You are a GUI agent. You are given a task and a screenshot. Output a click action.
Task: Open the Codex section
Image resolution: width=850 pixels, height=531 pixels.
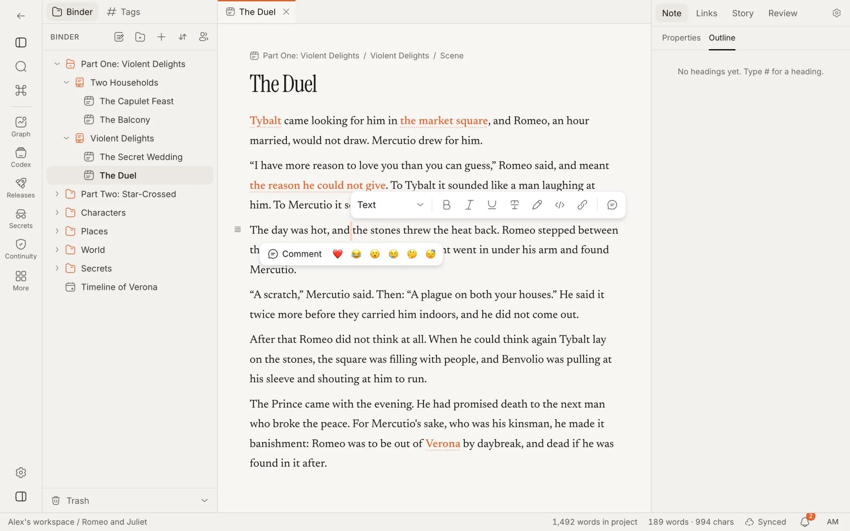21,158
